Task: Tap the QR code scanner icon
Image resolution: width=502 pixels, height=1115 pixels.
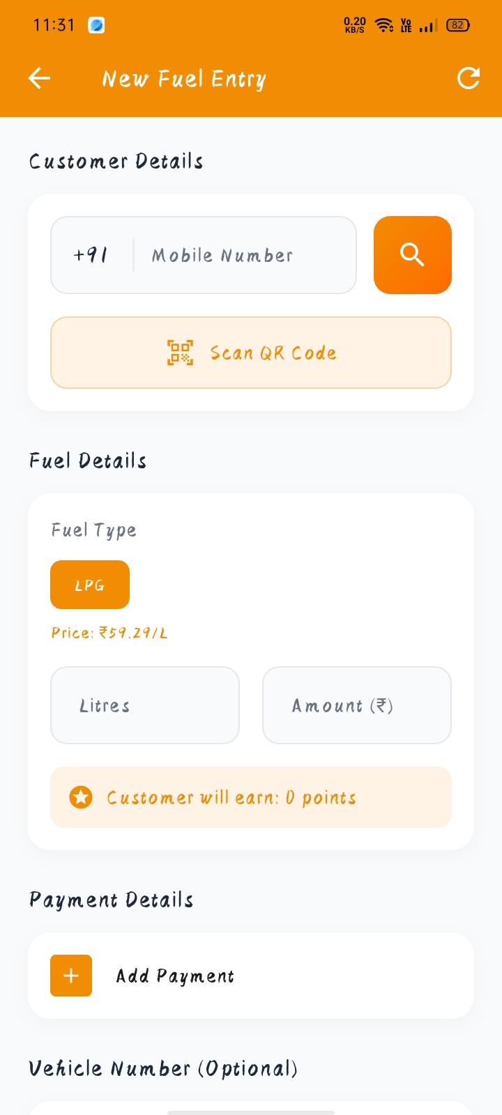Action: [180, 353]
